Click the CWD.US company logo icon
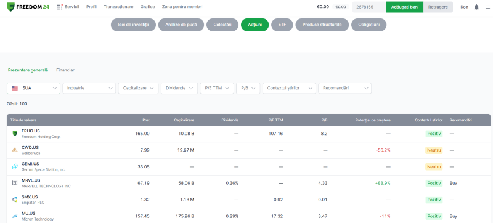This screenshot has width=493, height=223. (x=14, y=150)
